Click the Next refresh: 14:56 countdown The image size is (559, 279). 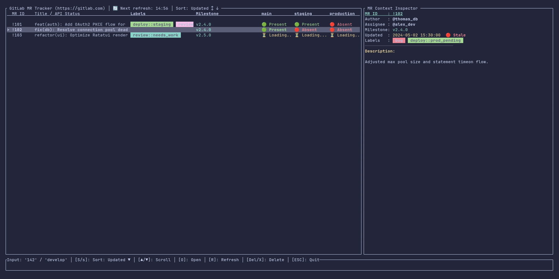click(144, 8)
